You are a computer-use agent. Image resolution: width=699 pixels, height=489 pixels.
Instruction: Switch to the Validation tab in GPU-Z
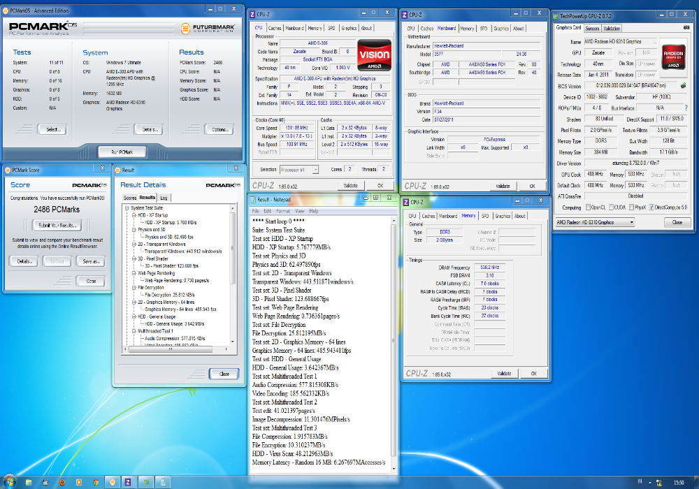(612, 29)
